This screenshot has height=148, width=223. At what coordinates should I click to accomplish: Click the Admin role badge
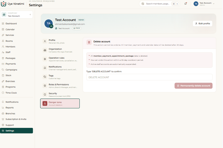pos(81,20)
